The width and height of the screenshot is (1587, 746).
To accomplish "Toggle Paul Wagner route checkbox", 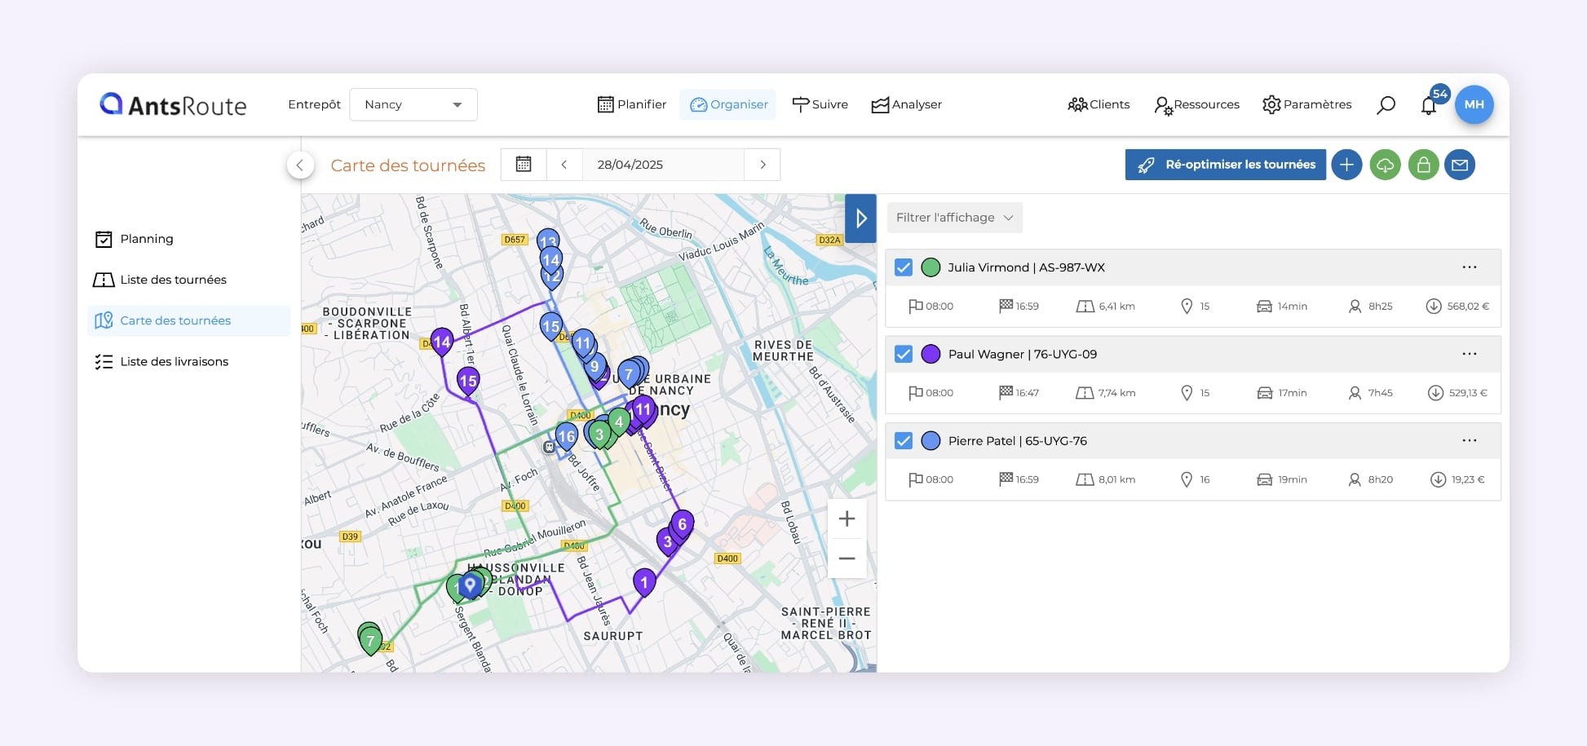I will pos(904,354).
